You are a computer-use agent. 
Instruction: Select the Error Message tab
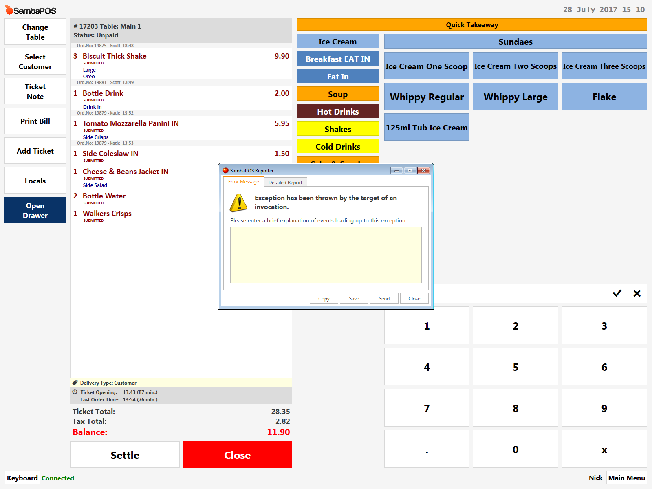[x=243, y=182]
